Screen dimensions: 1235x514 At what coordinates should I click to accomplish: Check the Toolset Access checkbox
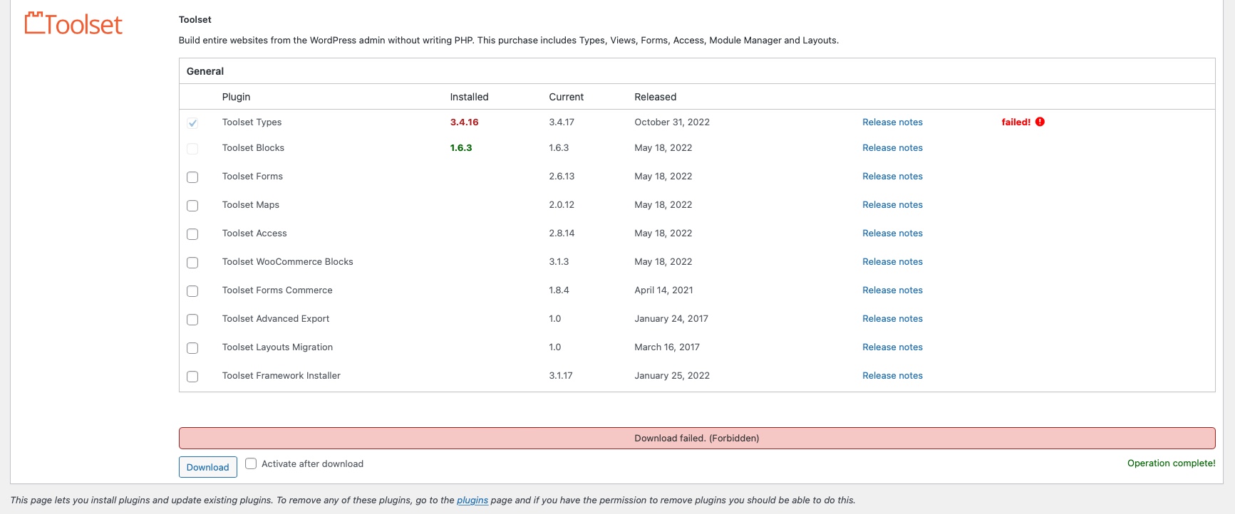coord(192,234)
